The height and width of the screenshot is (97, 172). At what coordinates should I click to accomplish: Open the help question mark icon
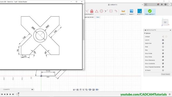coord(166,4)
